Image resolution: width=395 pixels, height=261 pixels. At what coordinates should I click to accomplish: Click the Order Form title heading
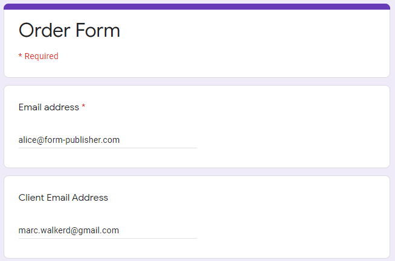tap(69, 30)
